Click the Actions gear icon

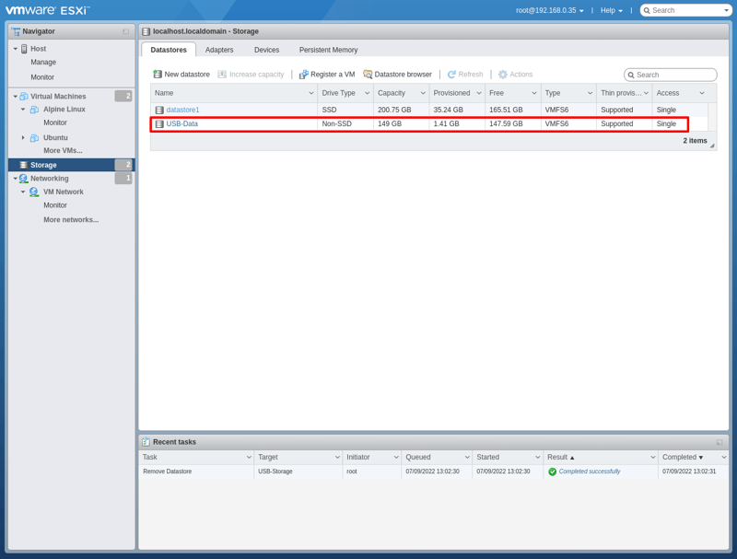coord(503,75)
